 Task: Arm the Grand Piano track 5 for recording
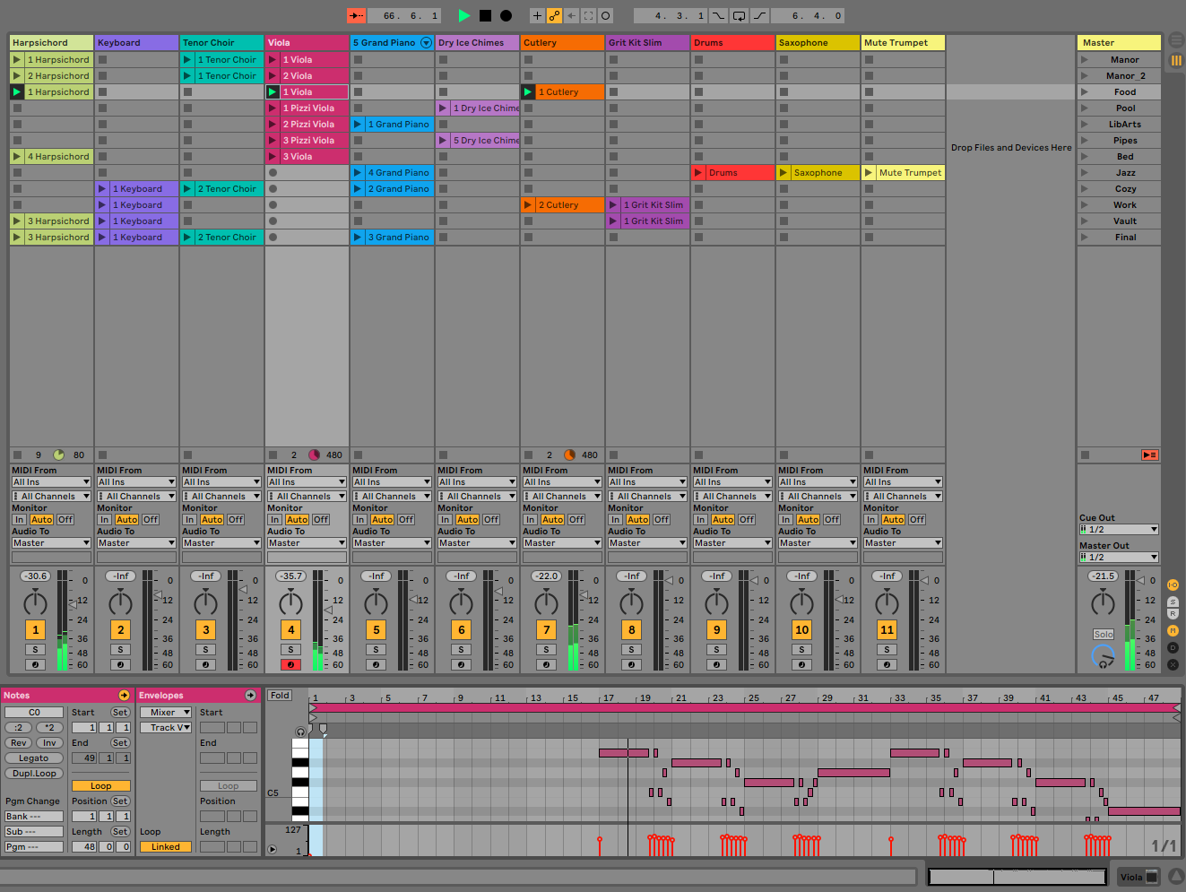pyautogui.click(x=376, y=664)
